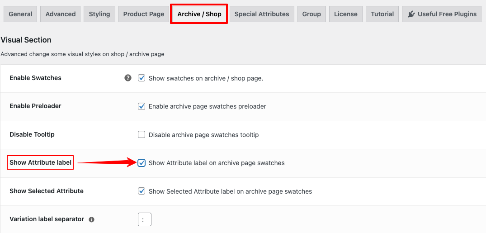Open the Useful Free Plugins tab
The image size is (486, 233).
tap(442, 14)
